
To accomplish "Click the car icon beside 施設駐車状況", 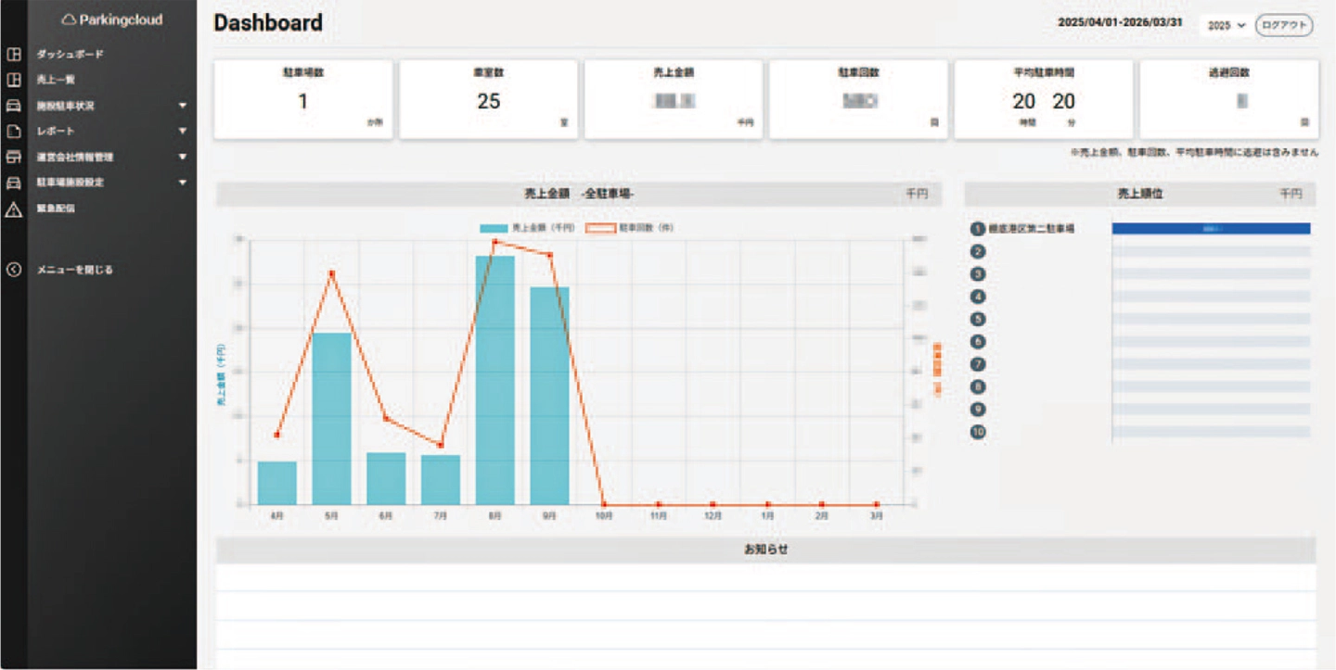I will tap(14, 106).
